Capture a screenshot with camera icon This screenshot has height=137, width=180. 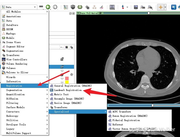point(136,7)
